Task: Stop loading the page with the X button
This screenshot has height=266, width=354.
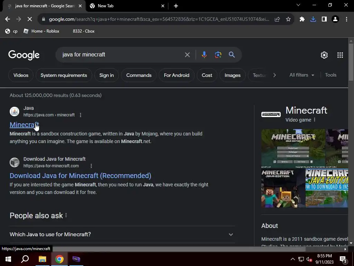Action: [30, 19]
